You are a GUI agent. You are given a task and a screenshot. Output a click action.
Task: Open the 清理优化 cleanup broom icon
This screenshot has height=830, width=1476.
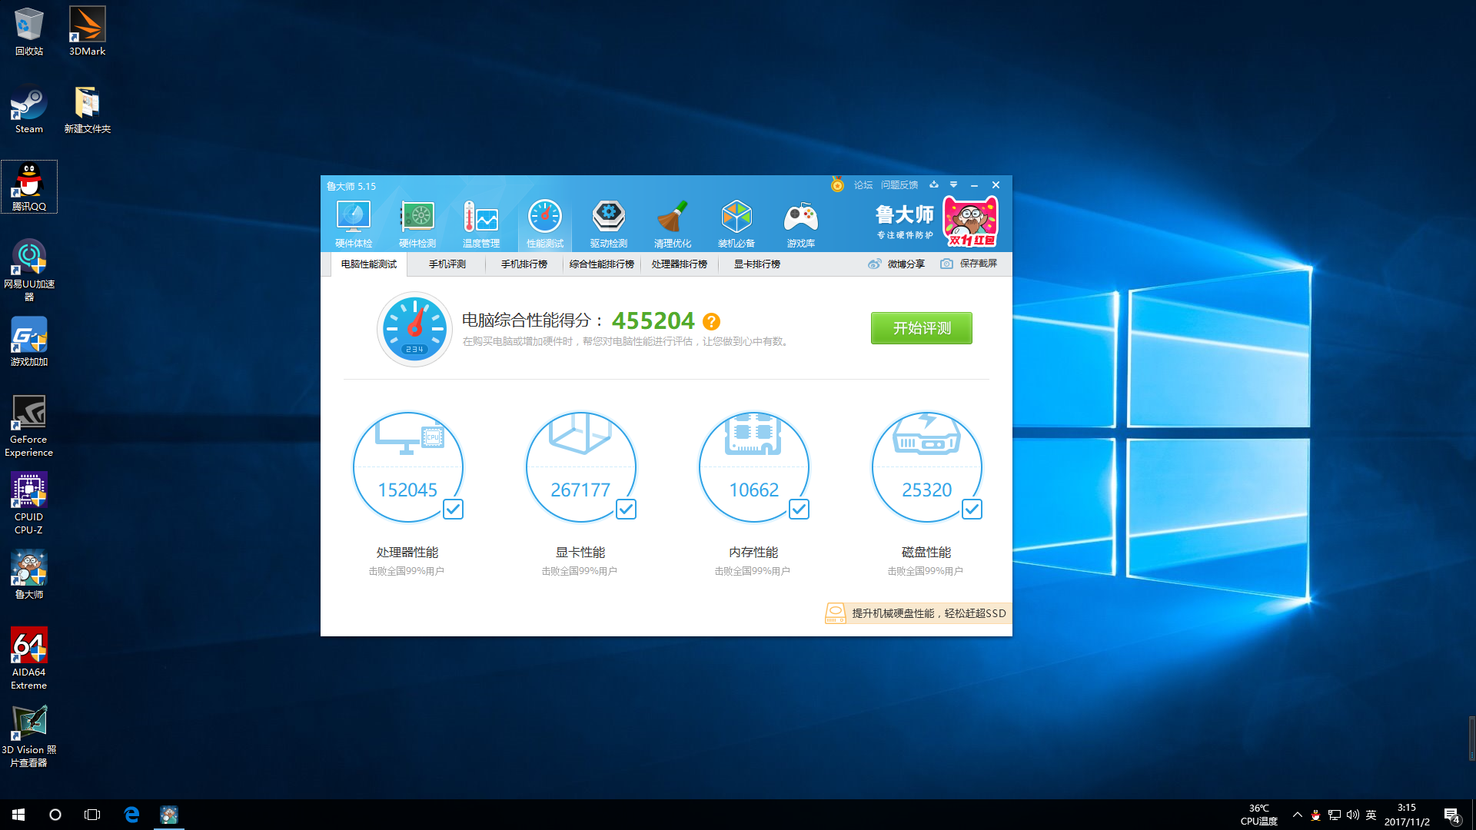pos(673,224)
